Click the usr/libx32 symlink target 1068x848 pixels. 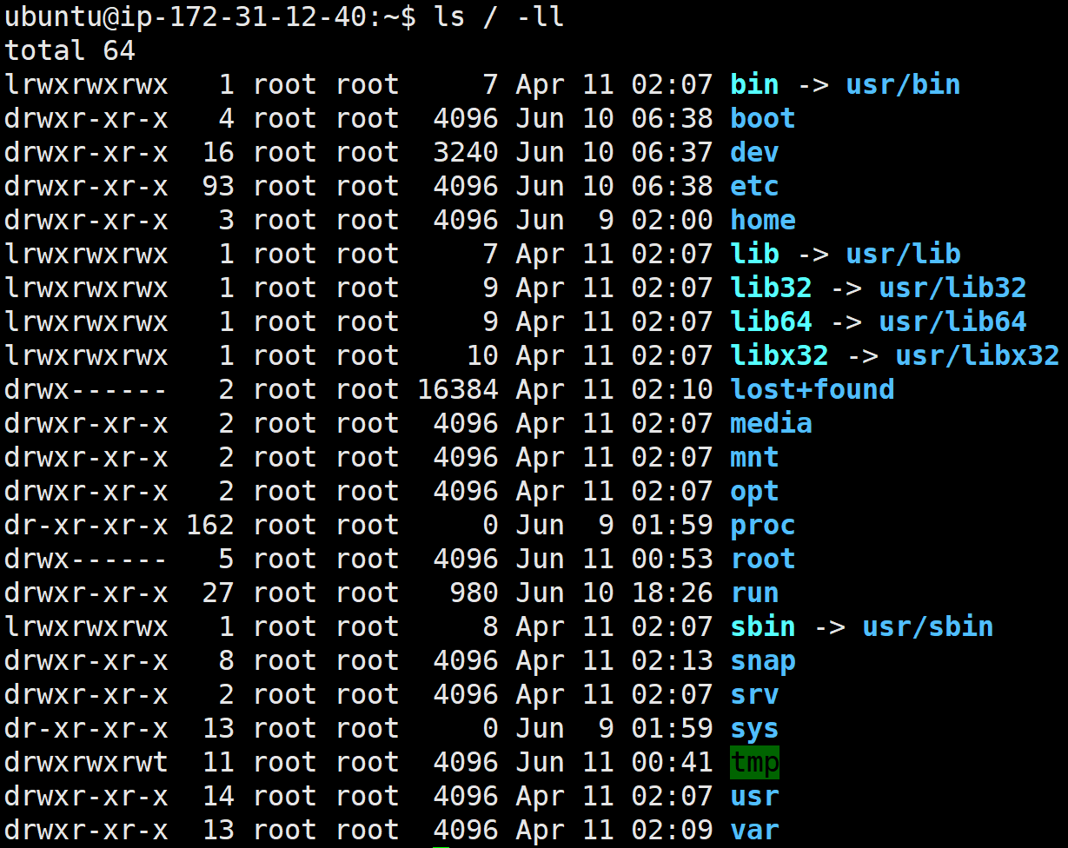click(978, 356)
